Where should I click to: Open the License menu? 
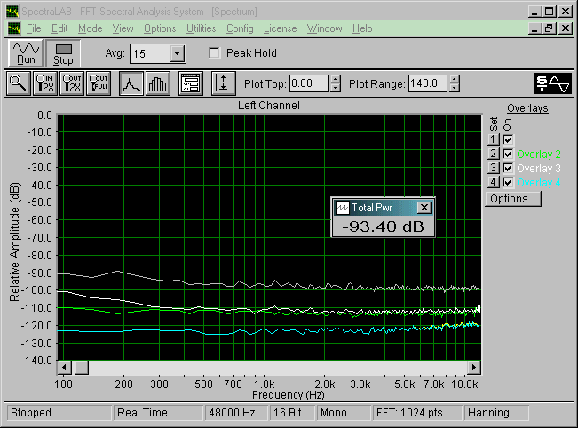[281, 28]
